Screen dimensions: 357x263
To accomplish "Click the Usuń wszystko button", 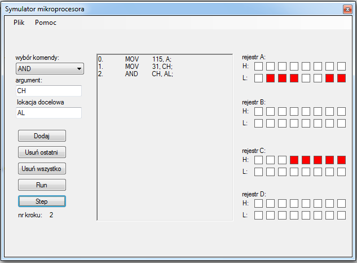I will 42,168.
